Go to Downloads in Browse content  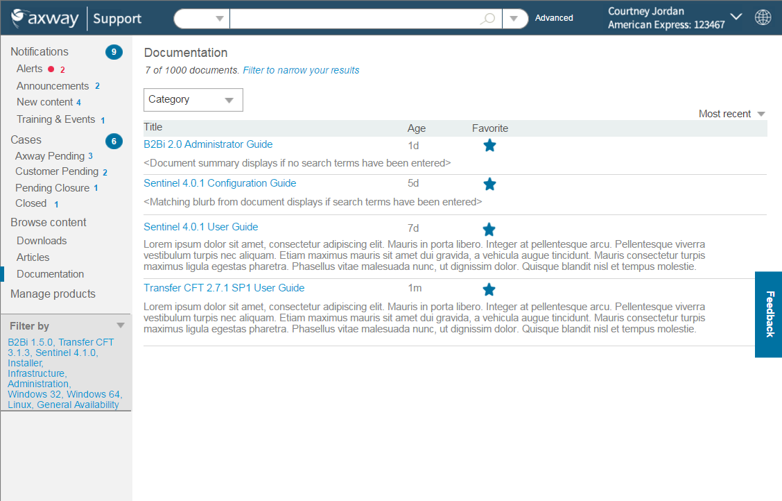(42, 241)
